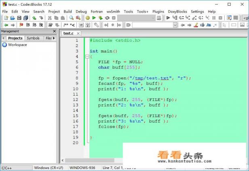Click the Open file icon

click(13, 18)
